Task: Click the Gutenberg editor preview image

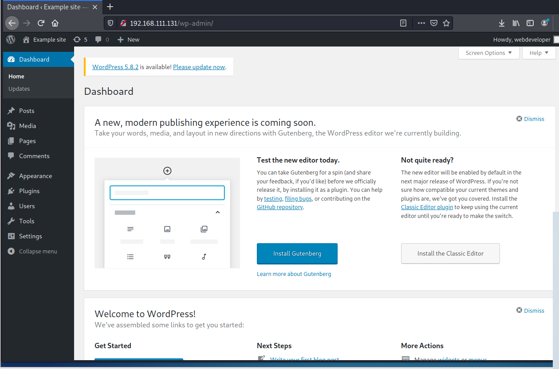Action: click(167, 213)
